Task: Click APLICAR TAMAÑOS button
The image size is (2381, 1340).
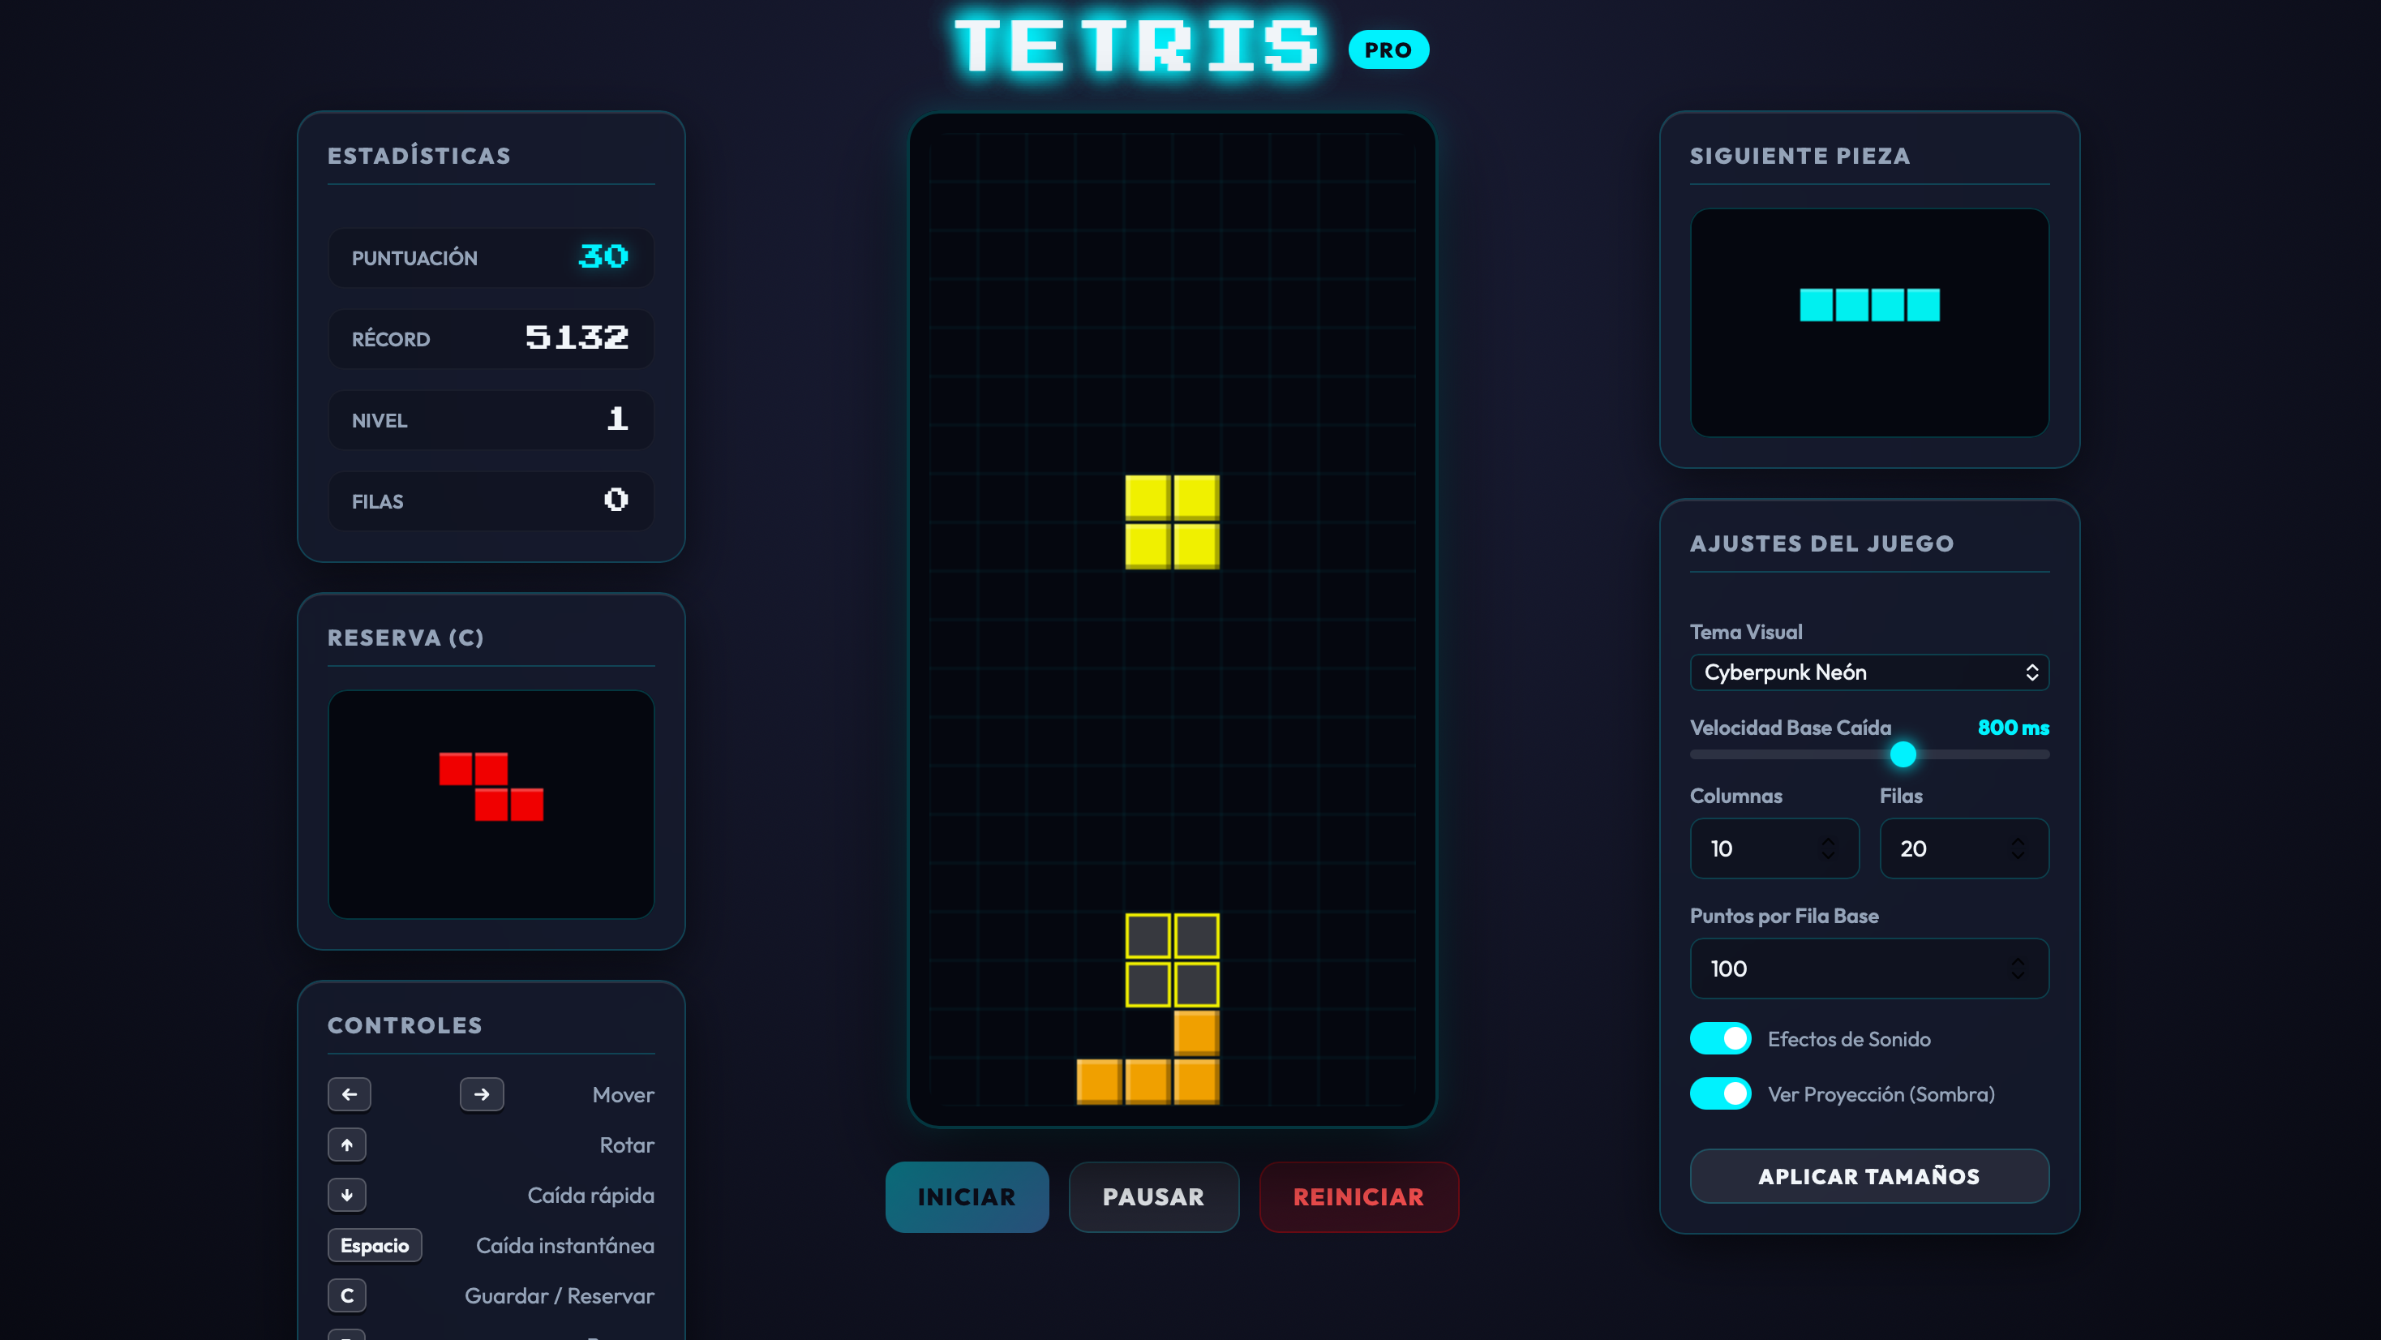Action: (1869, 1176)
